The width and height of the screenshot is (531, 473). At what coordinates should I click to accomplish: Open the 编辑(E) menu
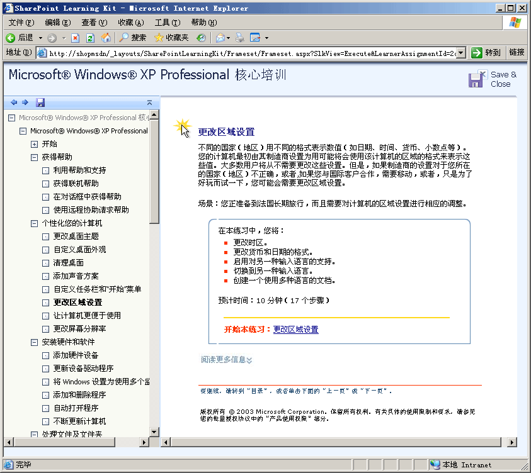58,23
